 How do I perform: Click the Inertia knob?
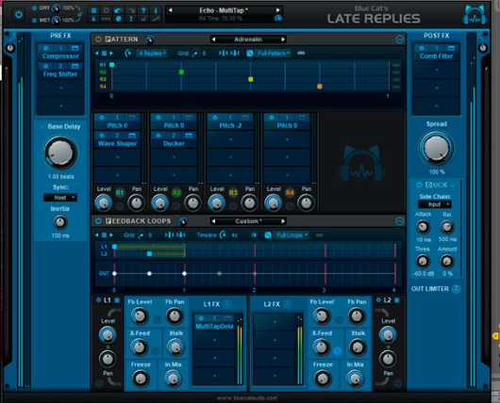point(60,222)
